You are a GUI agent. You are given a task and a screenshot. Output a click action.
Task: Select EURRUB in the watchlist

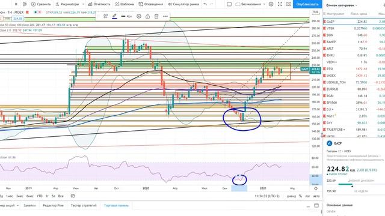[354, 89]
